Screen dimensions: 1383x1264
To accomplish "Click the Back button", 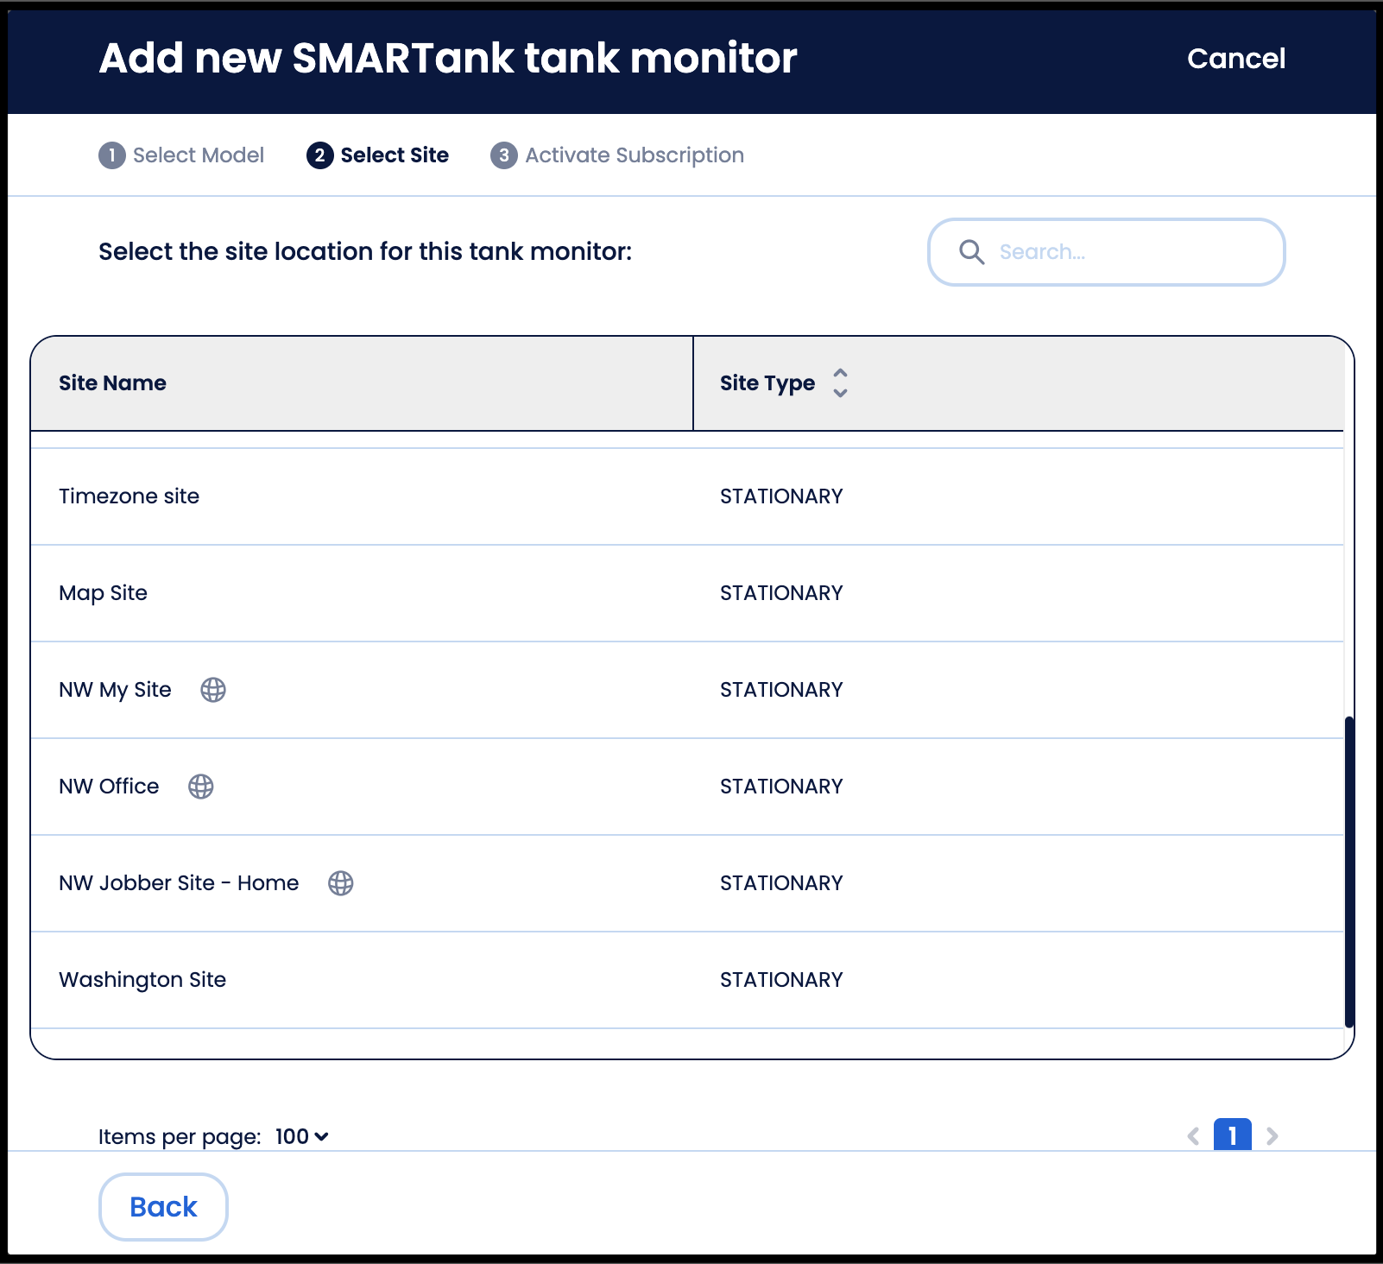I will (163, 1207).
